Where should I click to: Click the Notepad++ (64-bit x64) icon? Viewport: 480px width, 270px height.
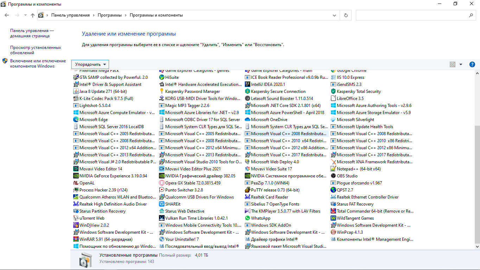[333, 169]
